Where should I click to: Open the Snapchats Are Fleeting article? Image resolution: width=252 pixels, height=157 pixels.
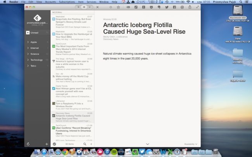72,22
